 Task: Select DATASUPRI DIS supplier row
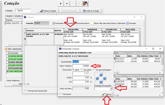pyautogui.click(x=15, y=68)
